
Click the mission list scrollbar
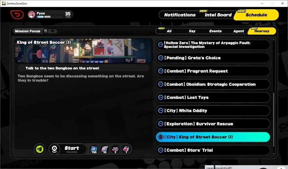point(274,119)
